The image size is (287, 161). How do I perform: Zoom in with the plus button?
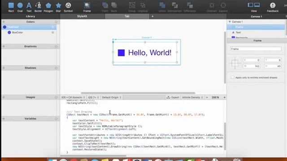[224, 97]
